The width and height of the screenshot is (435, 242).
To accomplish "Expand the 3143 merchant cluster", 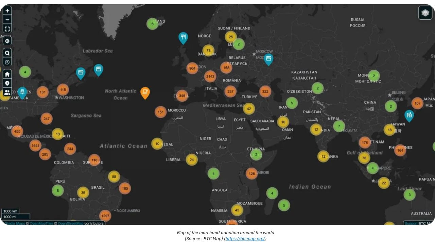I will click(210, 76).
